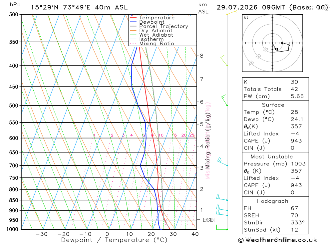Click the 'Hodograph' section heading
Image resolution: width=333 pixels, height=244 pixels.
tap(272, 201)
